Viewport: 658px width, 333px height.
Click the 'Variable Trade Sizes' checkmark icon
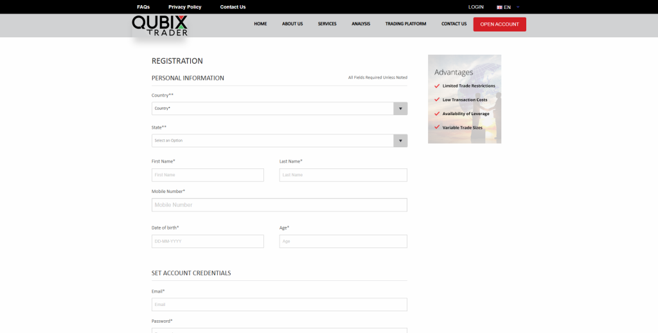[x=437, y=127]
